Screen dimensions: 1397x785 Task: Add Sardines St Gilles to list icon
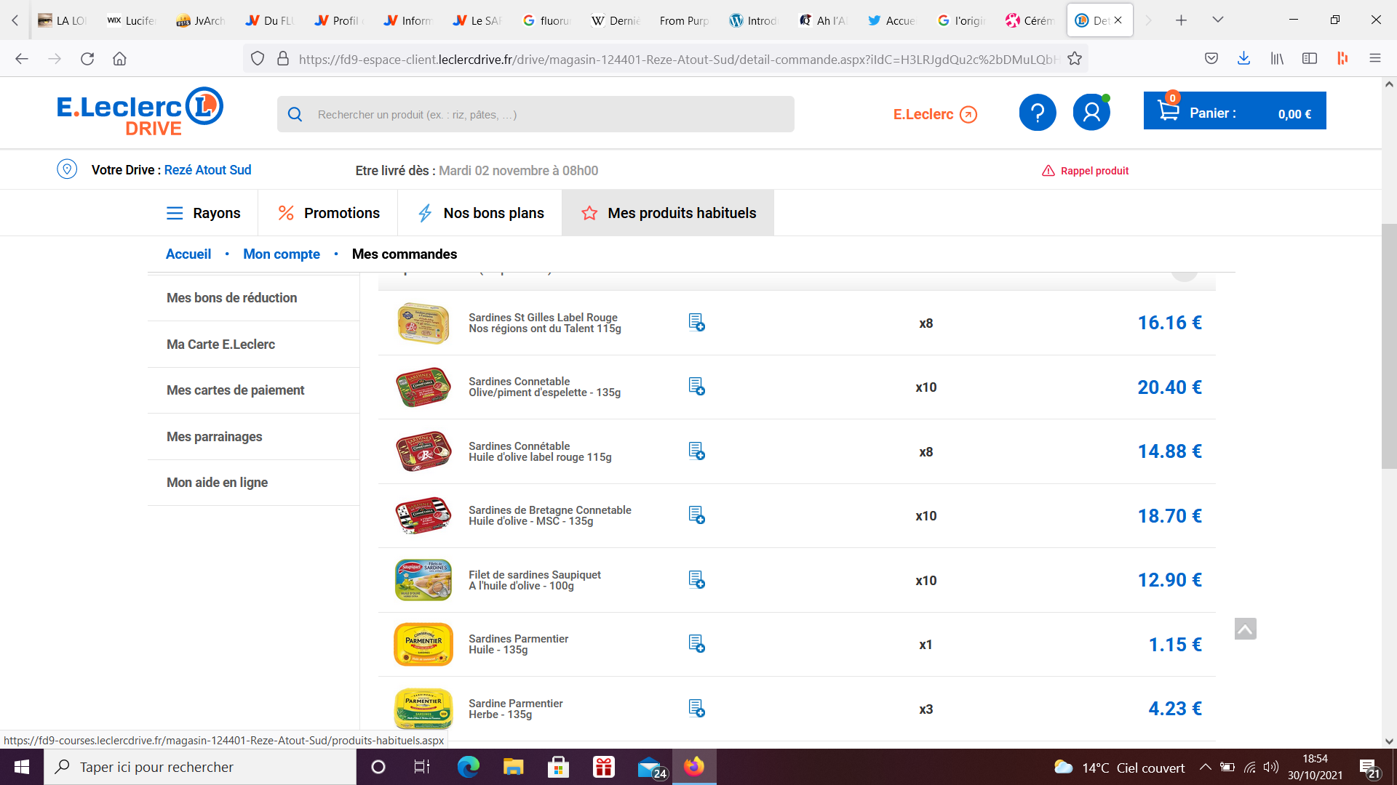coord(696,323)
